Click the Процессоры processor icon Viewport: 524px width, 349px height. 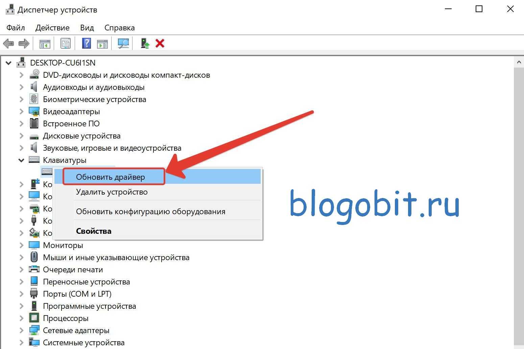[34, 318]
